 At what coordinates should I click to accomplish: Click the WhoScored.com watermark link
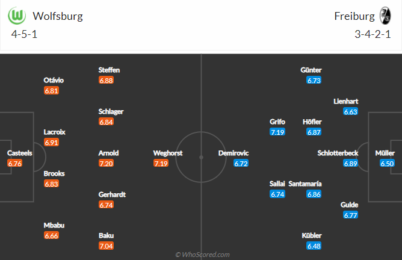[x=202, y=255]
